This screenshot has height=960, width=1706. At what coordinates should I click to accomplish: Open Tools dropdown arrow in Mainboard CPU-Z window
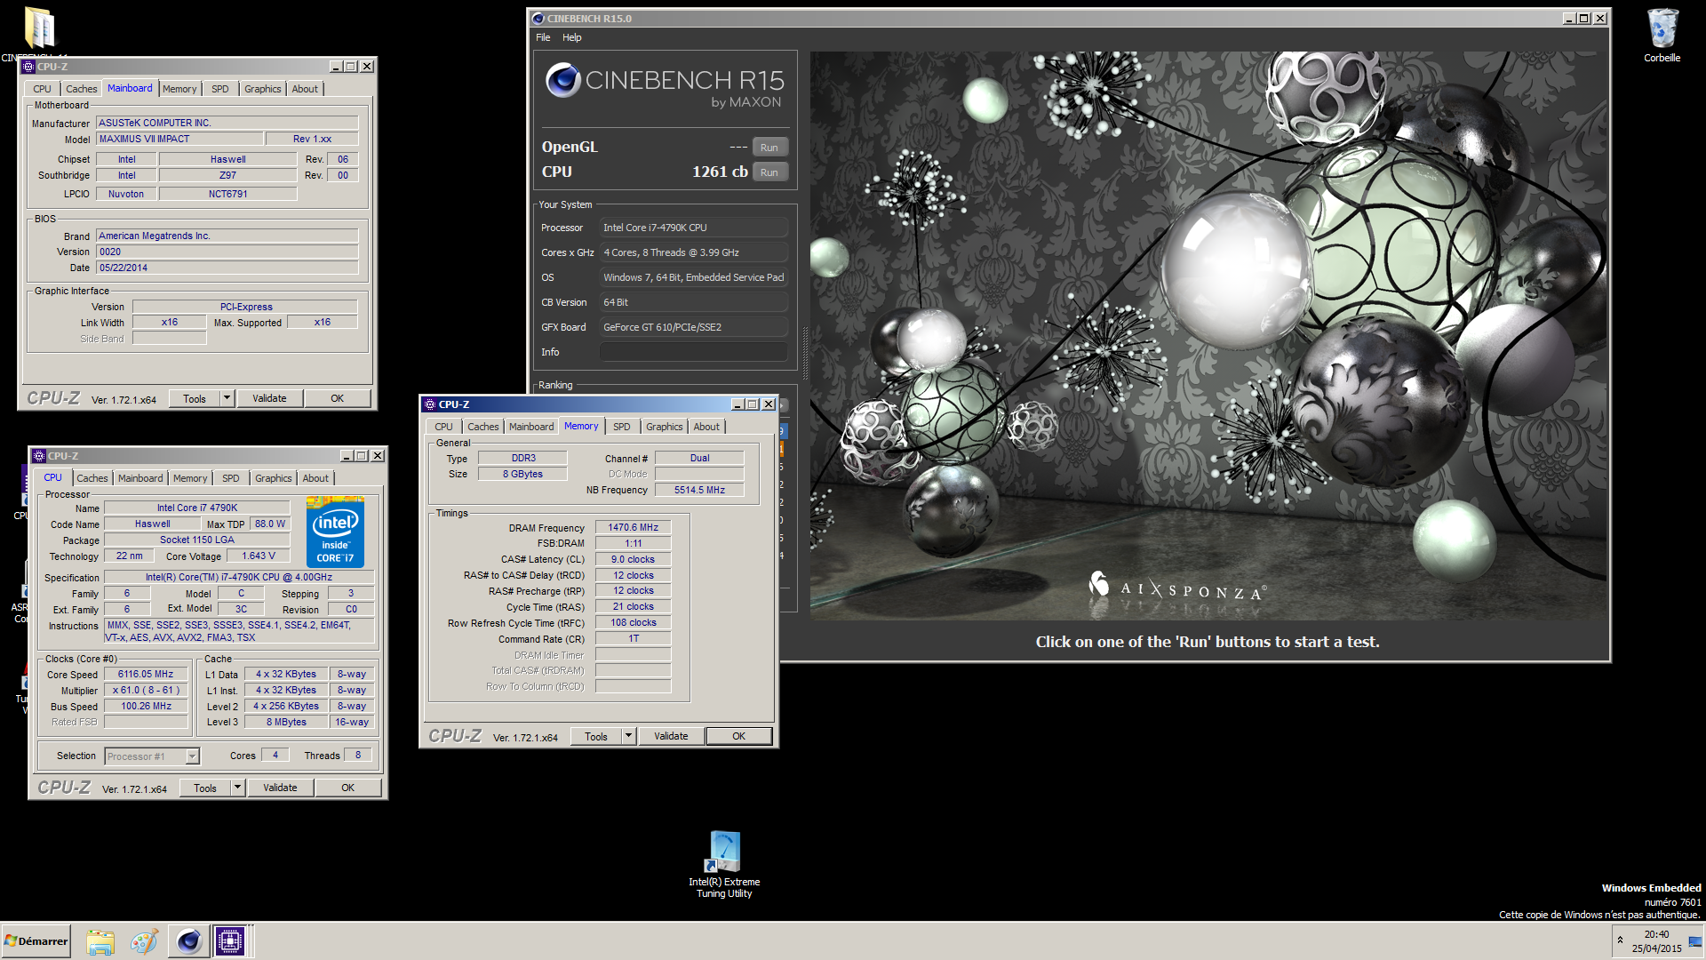click(227, 398)
